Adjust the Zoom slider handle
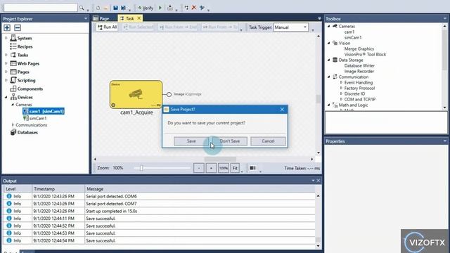This screenshot has height=253, width=450. click(x=141, y=168)
